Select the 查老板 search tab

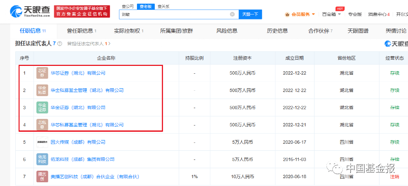(x=146, y=7)
